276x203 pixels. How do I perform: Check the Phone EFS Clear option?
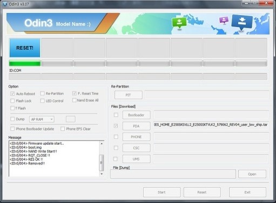click(x=63, y=128)
